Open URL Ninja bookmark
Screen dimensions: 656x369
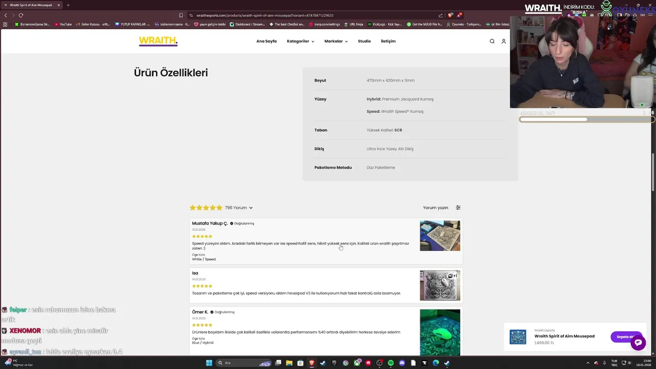click(x=354, y=24)
